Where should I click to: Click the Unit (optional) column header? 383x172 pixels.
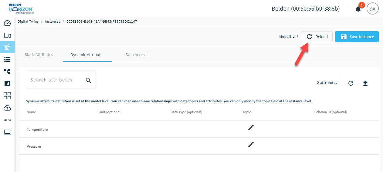point(110,112)
